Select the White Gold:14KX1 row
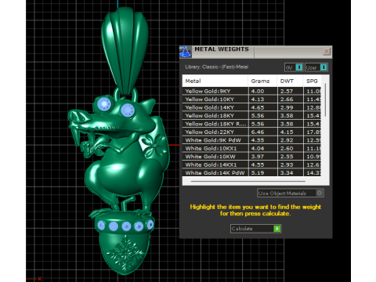 pos(251,164)
